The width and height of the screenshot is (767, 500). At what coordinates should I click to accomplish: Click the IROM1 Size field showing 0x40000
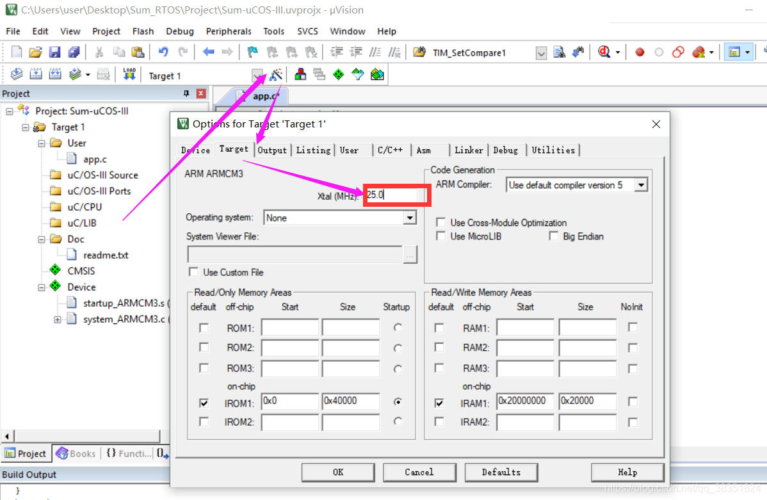click(350, 401)
